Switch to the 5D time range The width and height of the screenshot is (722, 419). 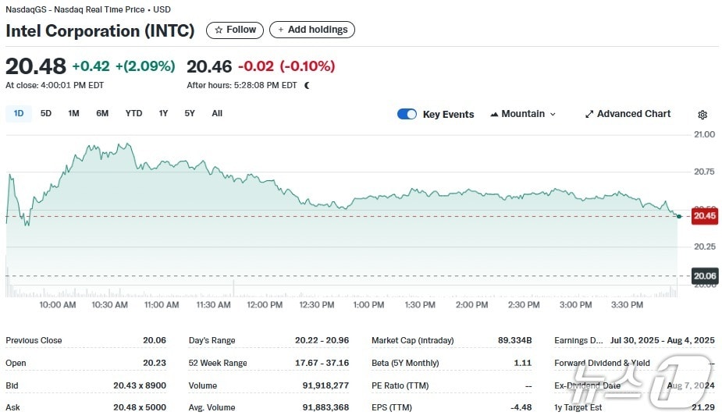[x=46, y=113]
